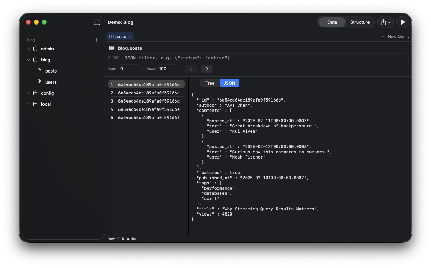The width and height of the screenshot is (431, 268).
Task: Run query with the play button
Action: point(403,22)
